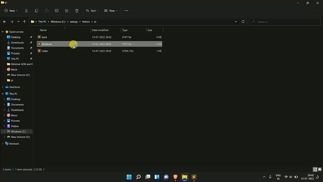Delete selected file with trash icon
The image size is (323, 182).
tap(77, 11)
